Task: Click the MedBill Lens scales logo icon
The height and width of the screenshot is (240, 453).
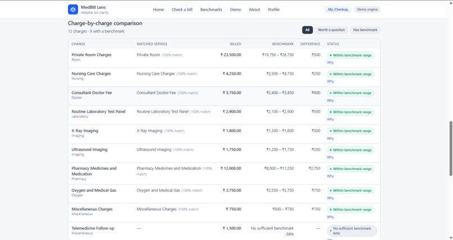Action: point(73,10)
